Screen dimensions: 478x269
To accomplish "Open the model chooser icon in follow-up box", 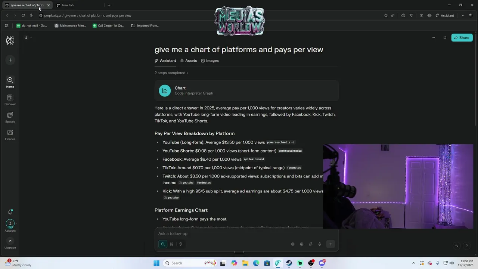I will pyautogui.click(x=302, y=244).
